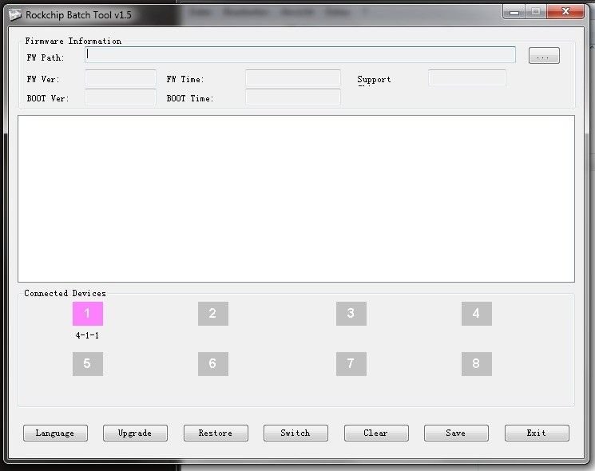Select device slot 8
This screenshot has width=595, height=471.
coord(477,364)
